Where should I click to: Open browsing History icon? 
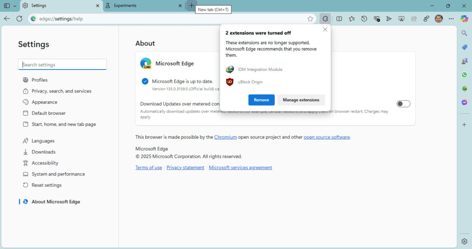(x=364, y=19)
